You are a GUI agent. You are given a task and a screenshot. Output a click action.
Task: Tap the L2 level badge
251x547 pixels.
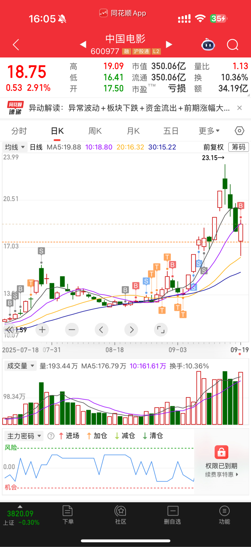156,51
